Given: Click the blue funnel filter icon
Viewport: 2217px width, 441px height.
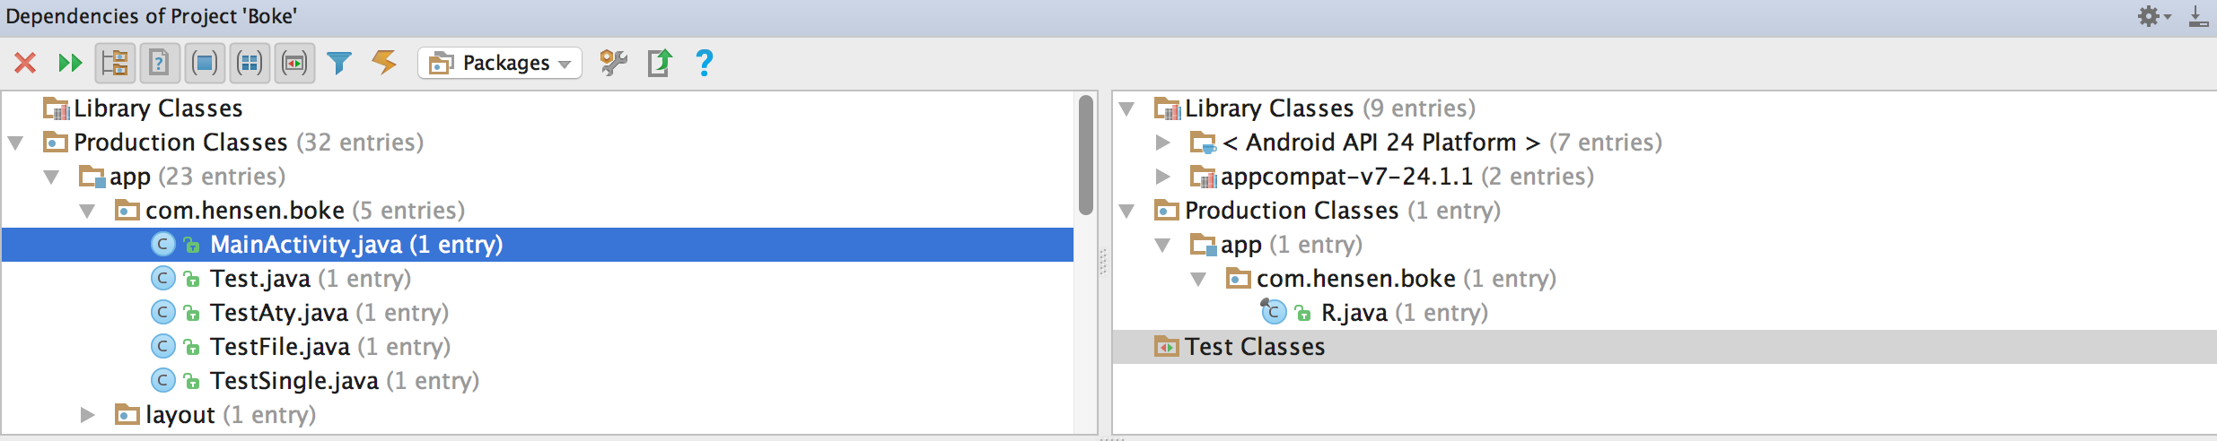Looking at the screenshot, I should pos(339,63).
